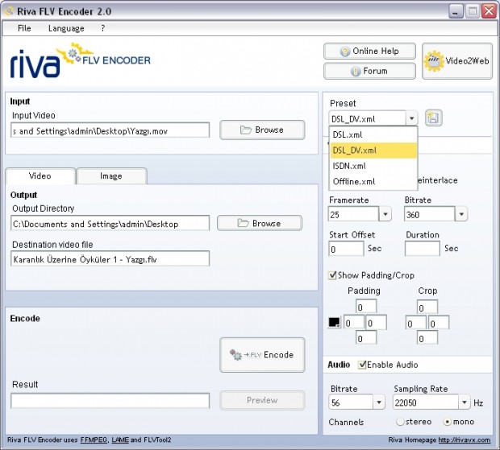Click the Destination video file field
The height and width of the screenshot is (450, 500).
pyautogui.click(x=110, y=258)
